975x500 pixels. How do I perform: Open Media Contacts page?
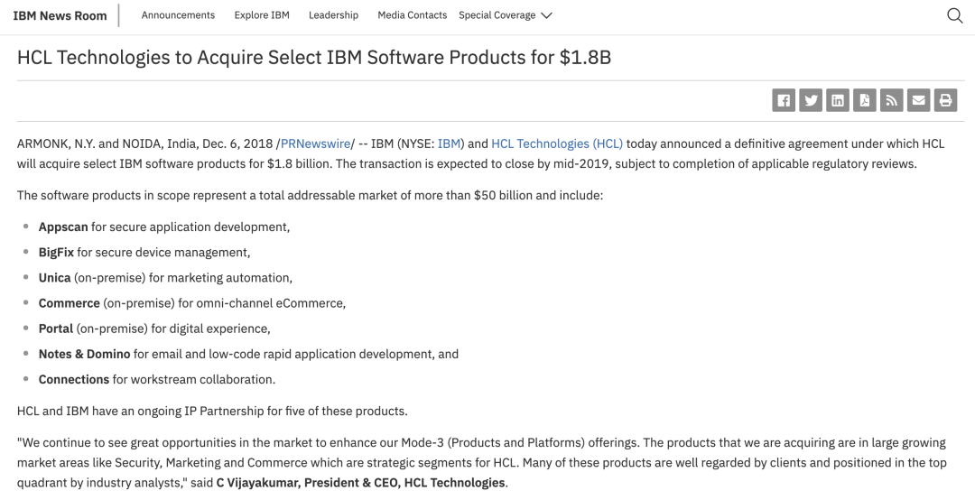[412, 15]
